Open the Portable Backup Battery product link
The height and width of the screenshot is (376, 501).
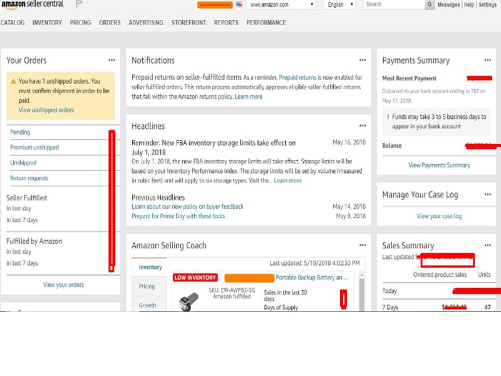coord(311,278)
